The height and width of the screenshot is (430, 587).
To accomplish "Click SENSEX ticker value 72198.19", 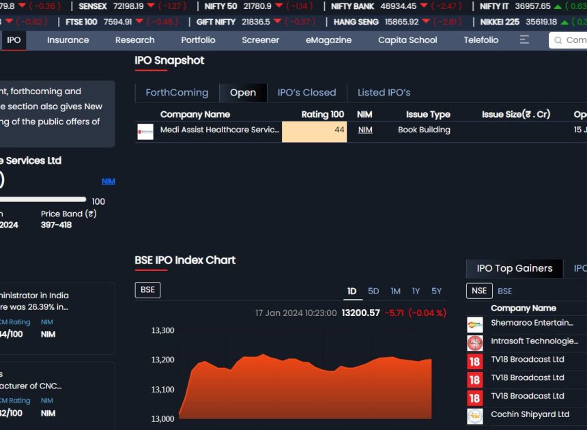I will pos(128,6).
